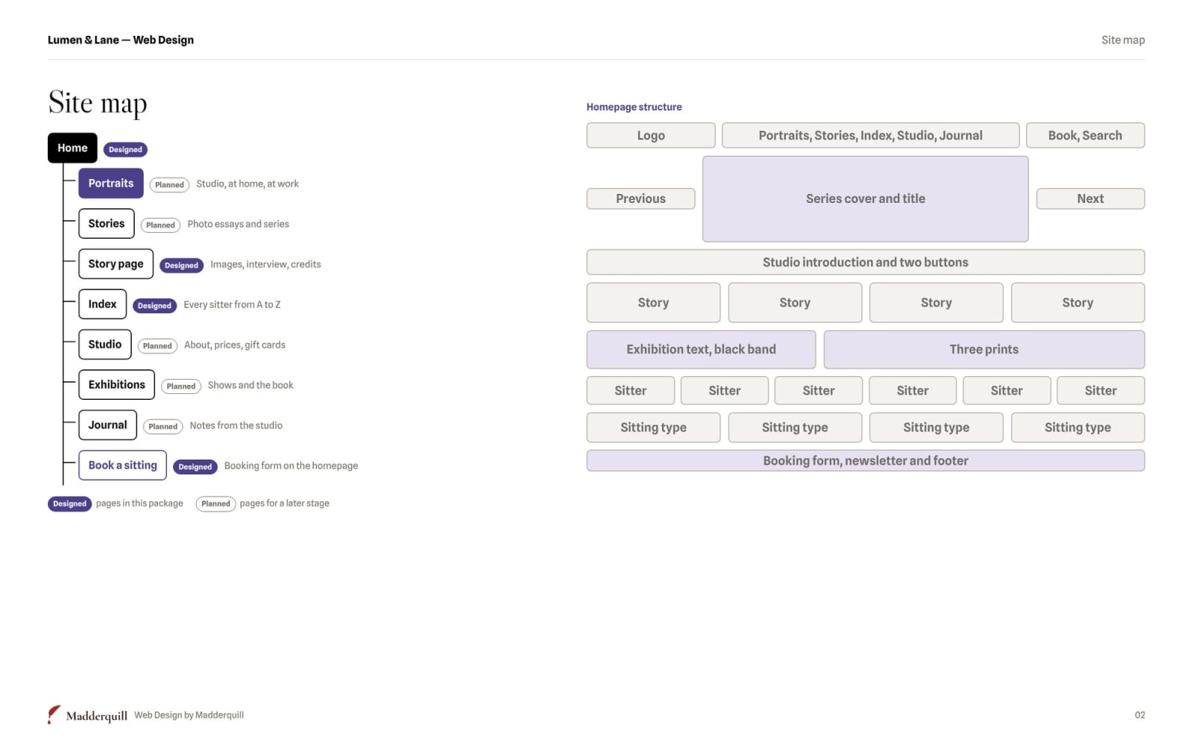
Task: Click Studio introduction and two buttons block
Action: tap(866, 263)
